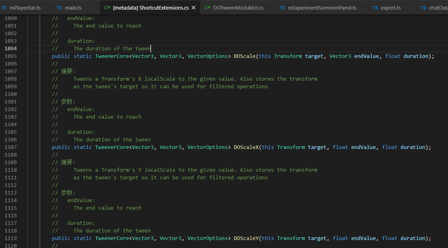This screenshot has width=448, height=248.
Task: Click the TS icon on the export.ts tab
Action: [x=376, y=7]
